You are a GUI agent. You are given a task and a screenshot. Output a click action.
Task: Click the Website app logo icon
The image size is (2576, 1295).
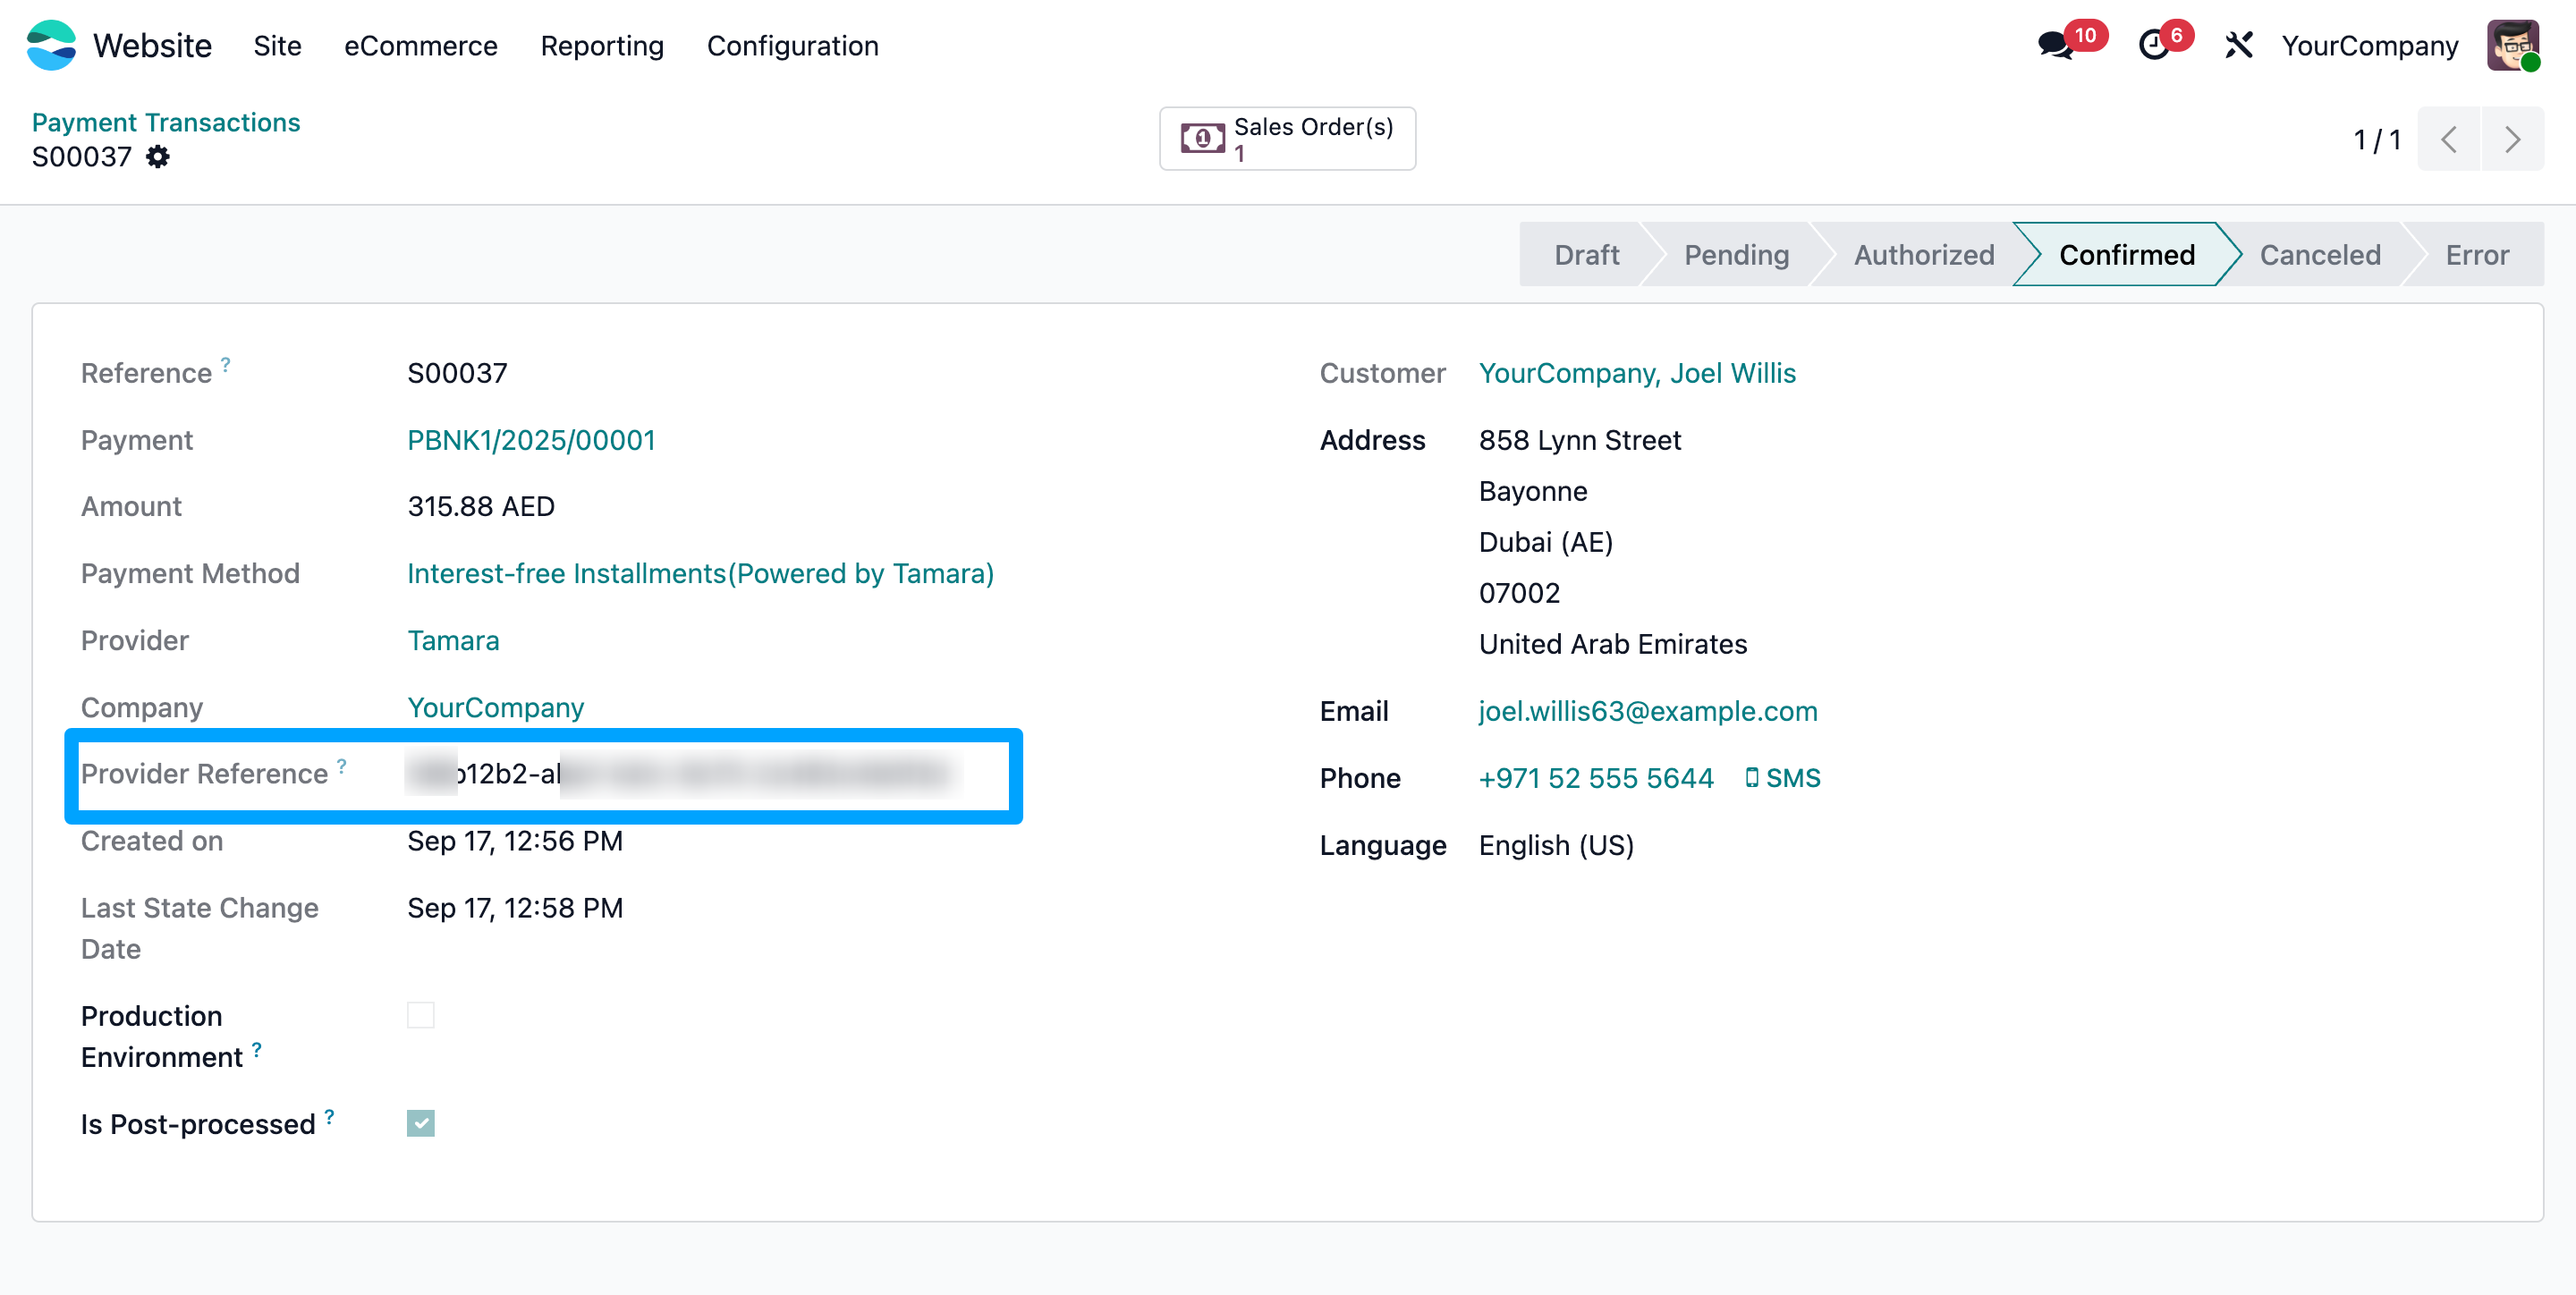pyautogui.click(x=51, y=45)
